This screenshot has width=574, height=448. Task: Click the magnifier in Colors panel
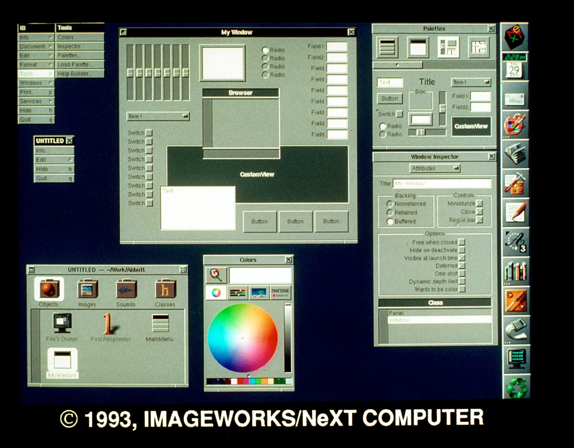point(216,275)
